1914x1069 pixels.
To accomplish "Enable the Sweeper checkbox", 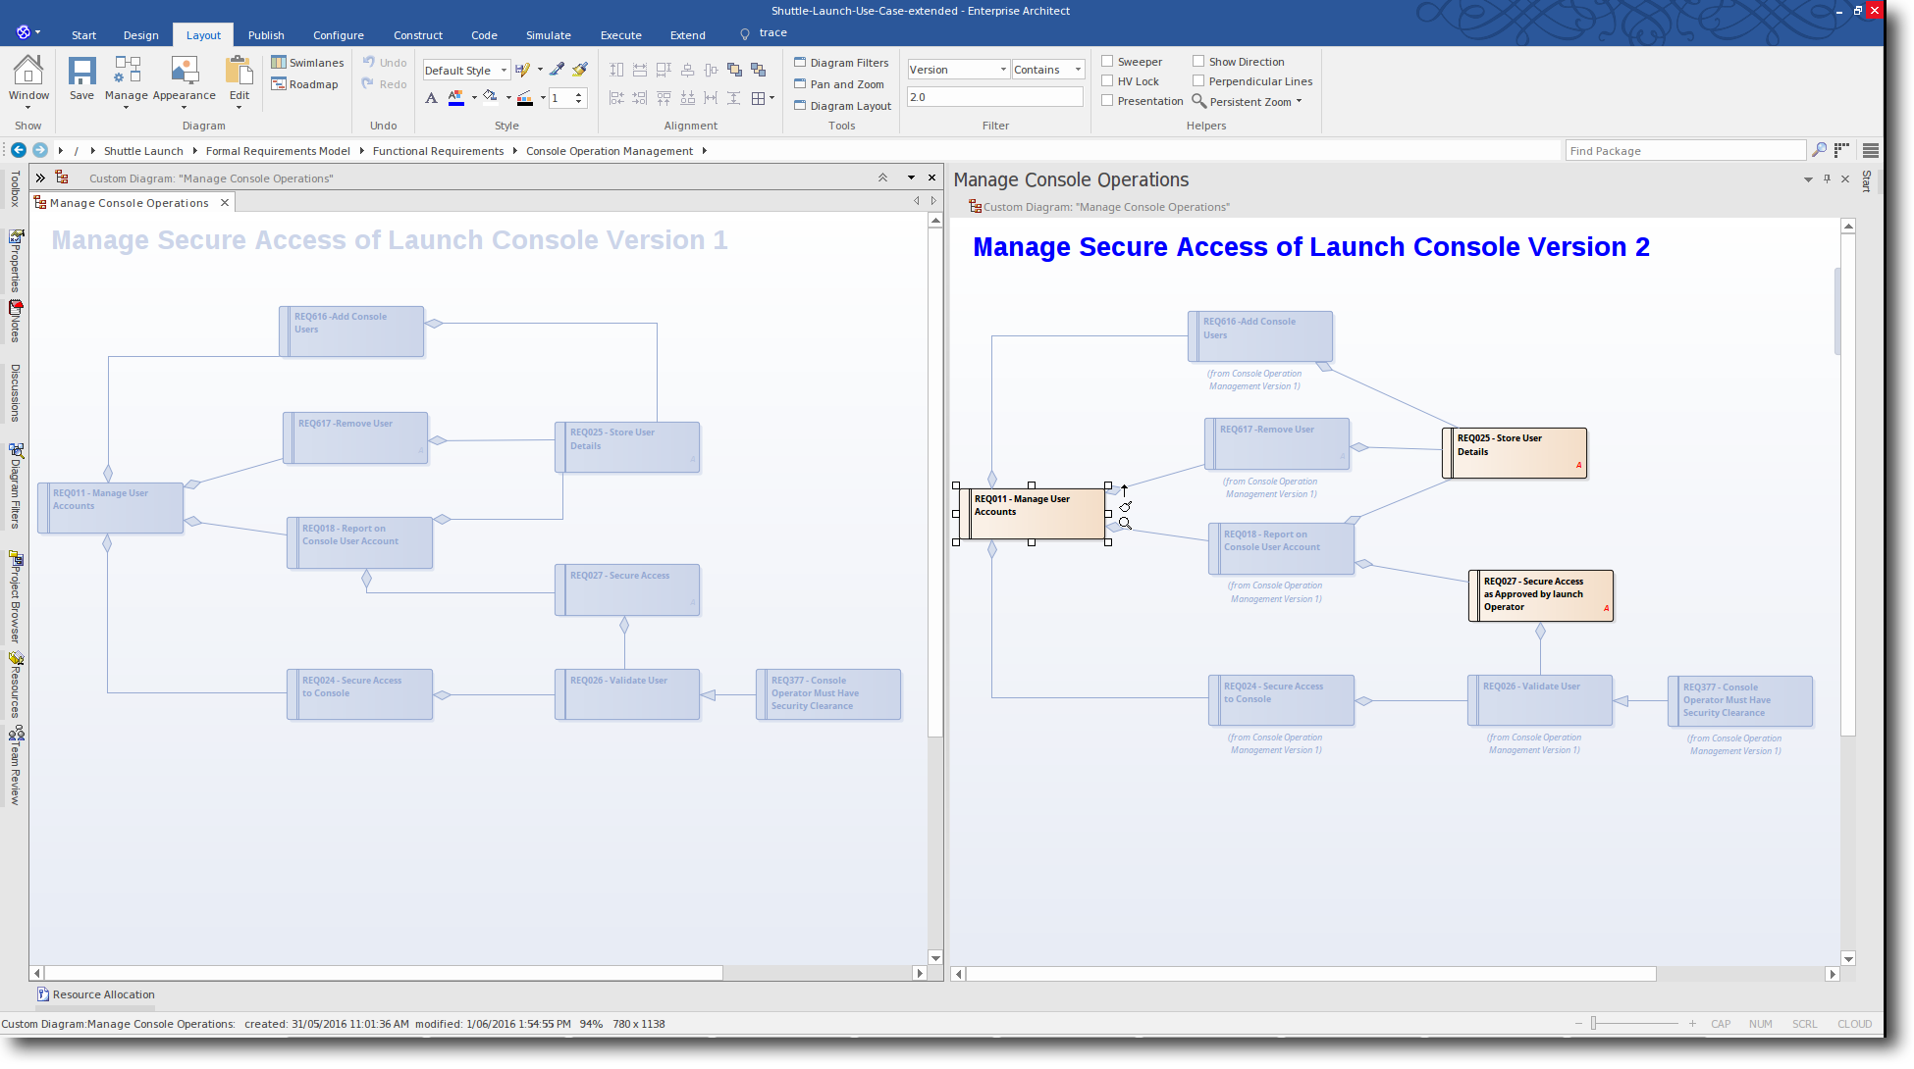I will click(1107, 62).
